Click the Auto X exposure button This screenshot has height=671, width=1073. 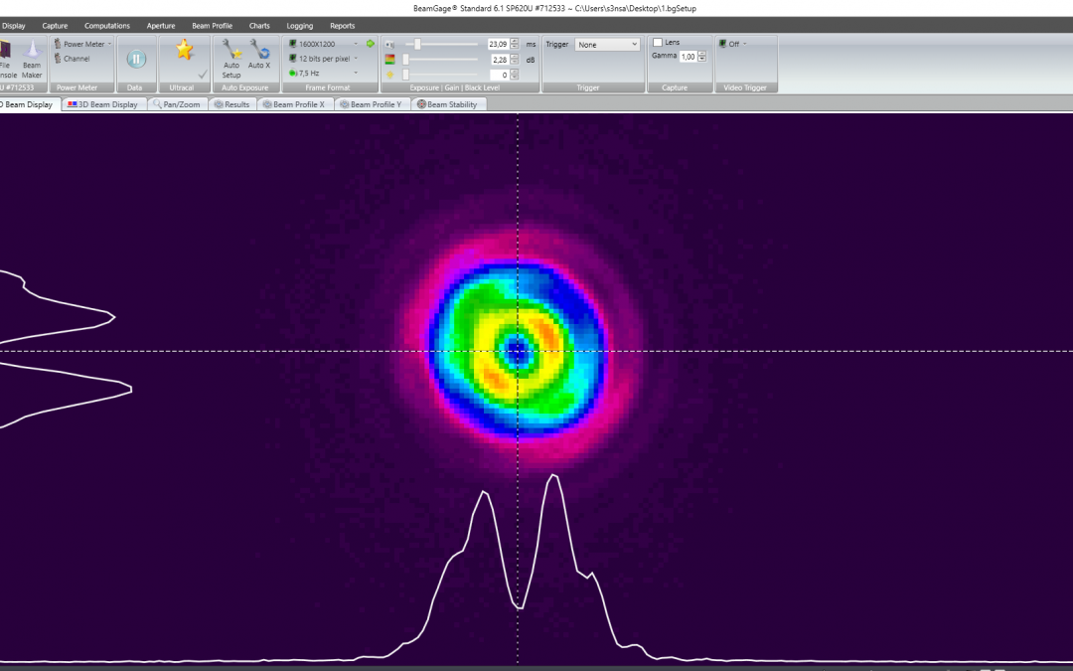[259, 54]
